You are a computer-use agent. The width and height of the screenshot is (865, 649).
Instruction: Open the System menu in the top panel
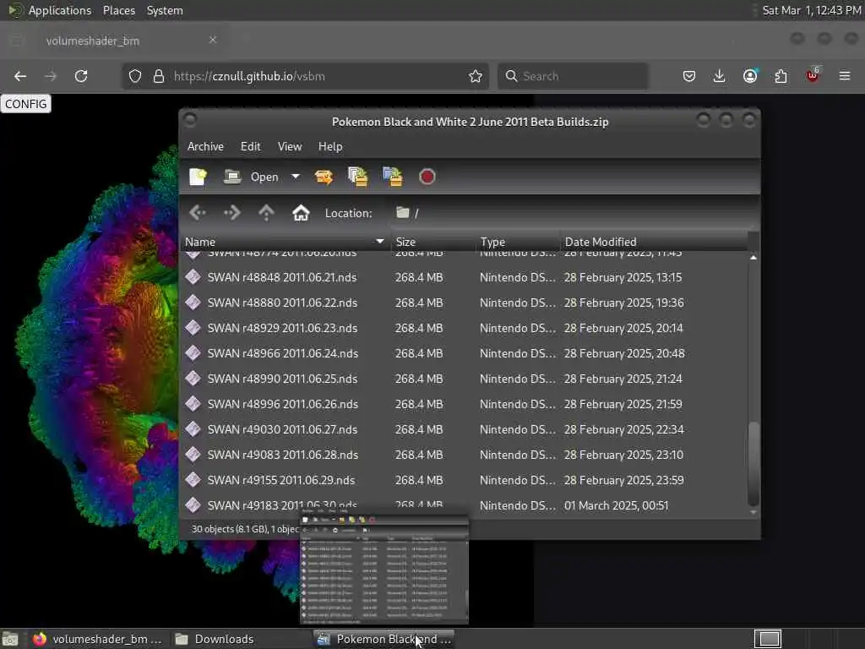point(165,10)
